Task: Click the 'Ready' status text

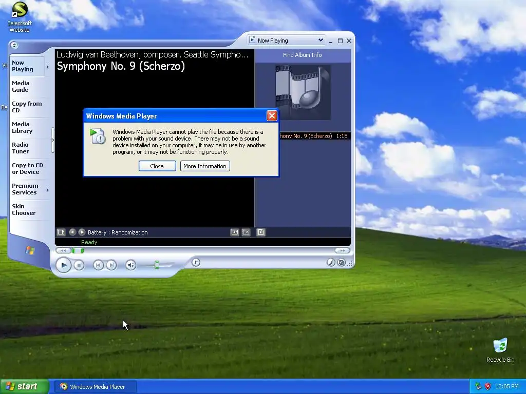Action: (89, 242)
